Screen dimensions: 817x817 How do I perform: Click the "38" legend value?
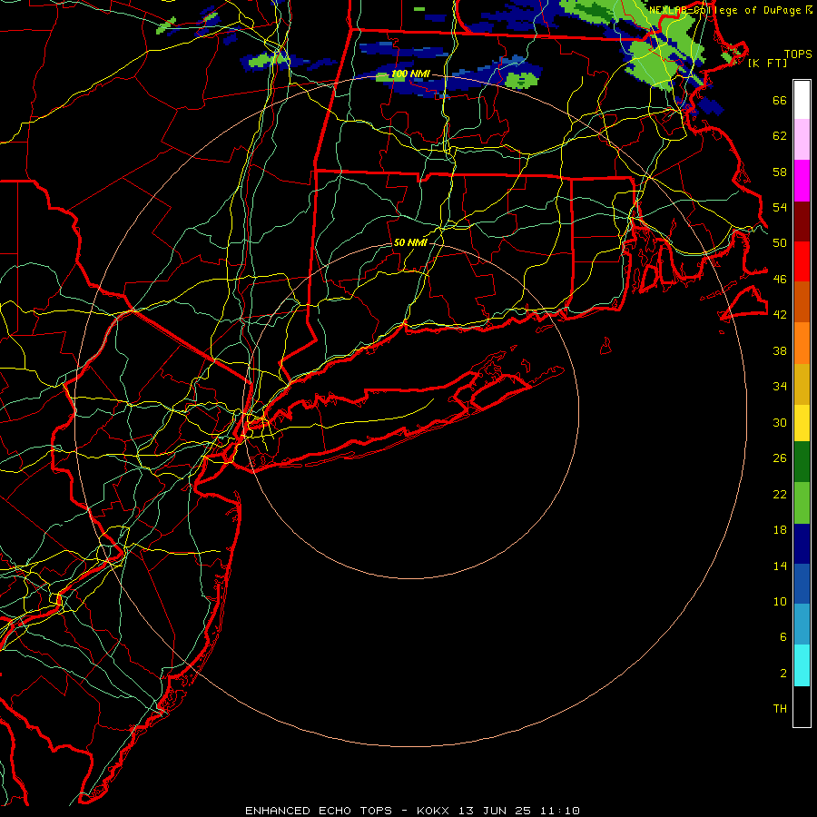[780, 350]
